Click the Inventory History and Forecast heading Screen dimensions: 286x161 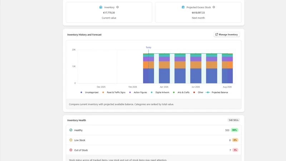[x=84, y=35]
